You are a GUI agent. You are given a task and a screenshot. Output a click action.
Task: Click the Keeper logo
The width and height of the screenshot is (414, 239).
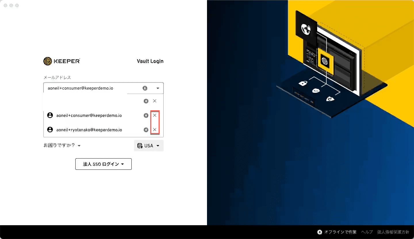point(62,61)
